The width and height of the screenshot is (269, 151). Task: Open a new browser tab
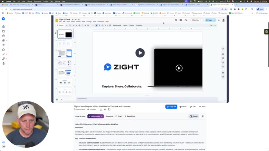[x=236, y=5]
